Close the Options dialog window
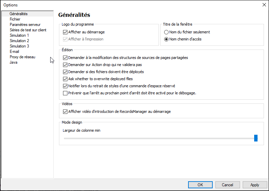269x191 pixels. point(264,5)
